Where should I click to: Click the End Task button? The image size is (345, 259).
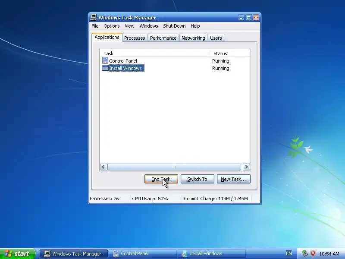pos(161,179)
